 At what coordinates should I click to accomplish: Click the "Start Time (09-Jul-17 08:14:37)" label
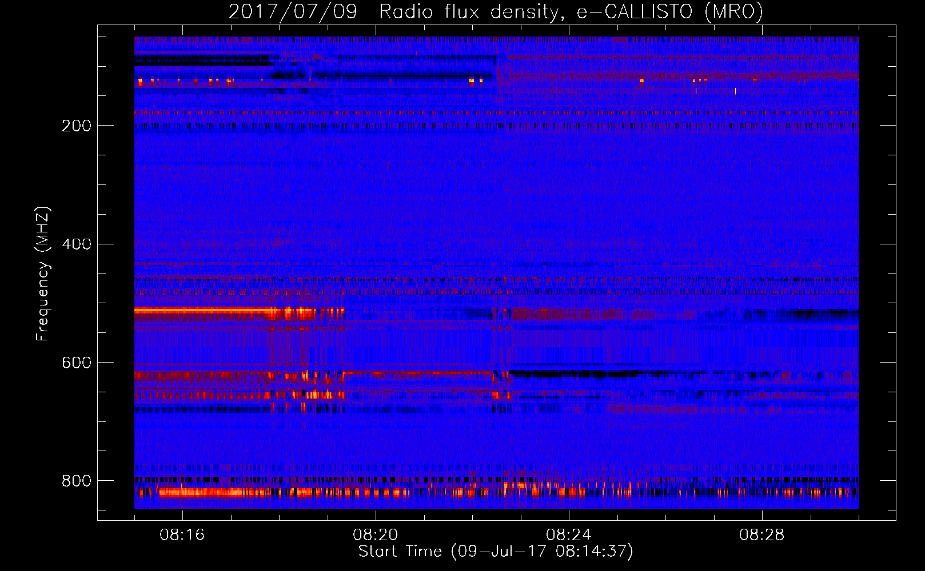pos(496,552)
